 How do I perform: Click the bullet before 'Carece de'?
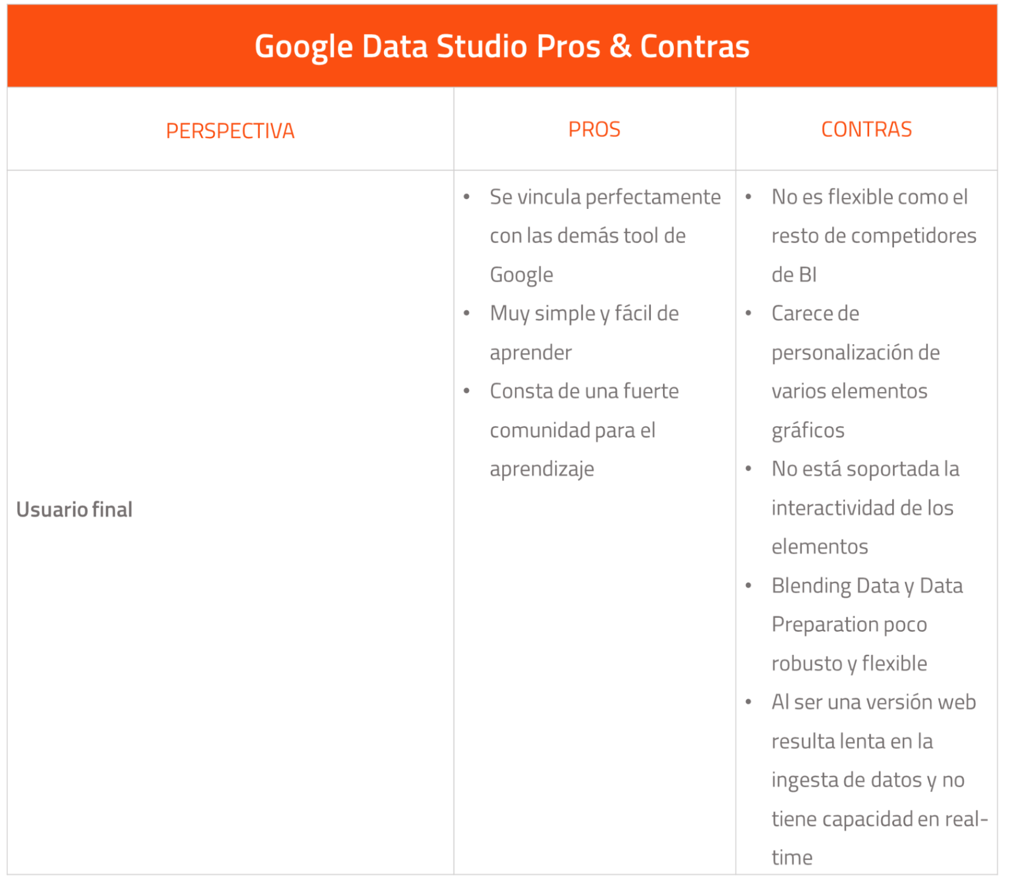[748, 313]
